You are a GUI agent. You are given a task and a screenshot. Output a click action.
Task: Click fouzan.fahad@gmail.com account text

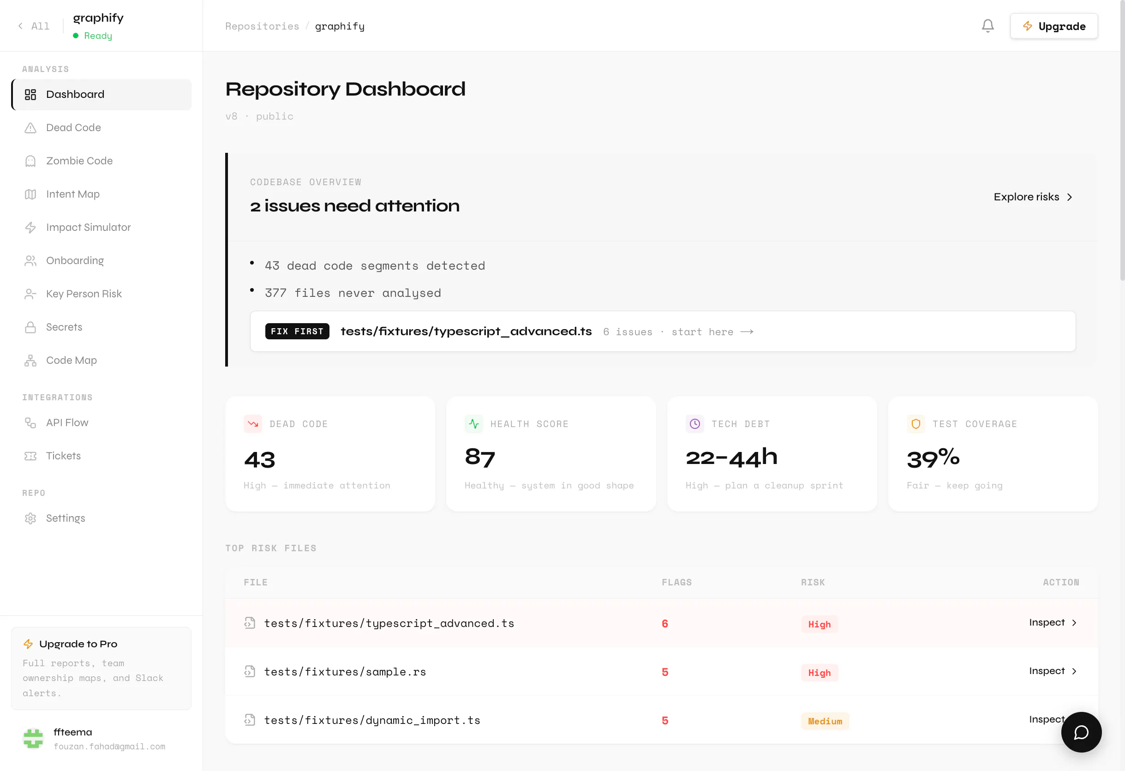coord(109,747)
